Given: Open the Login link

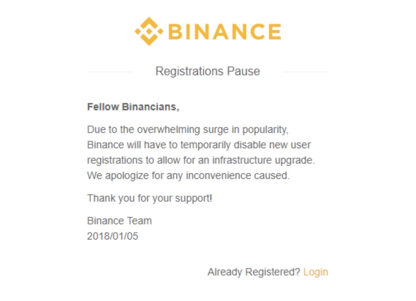Looking at the screenshot, I should 315,272.
